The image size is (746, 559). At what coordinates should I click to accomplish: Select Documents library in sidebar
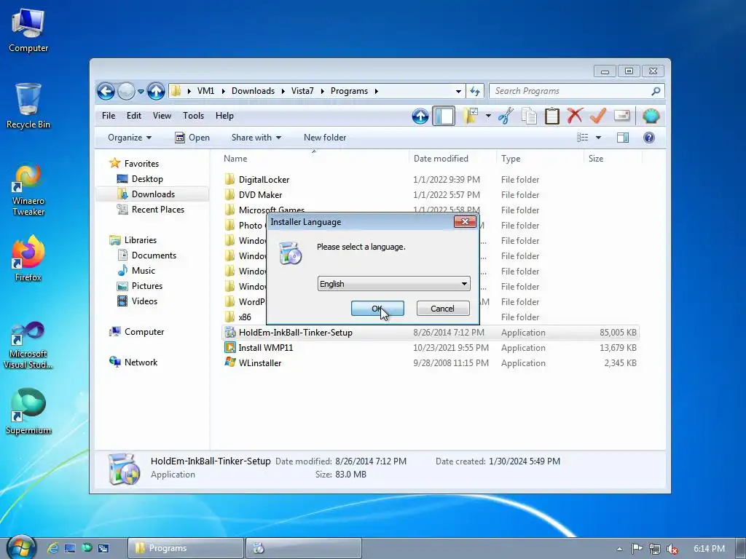pos(154,255)
